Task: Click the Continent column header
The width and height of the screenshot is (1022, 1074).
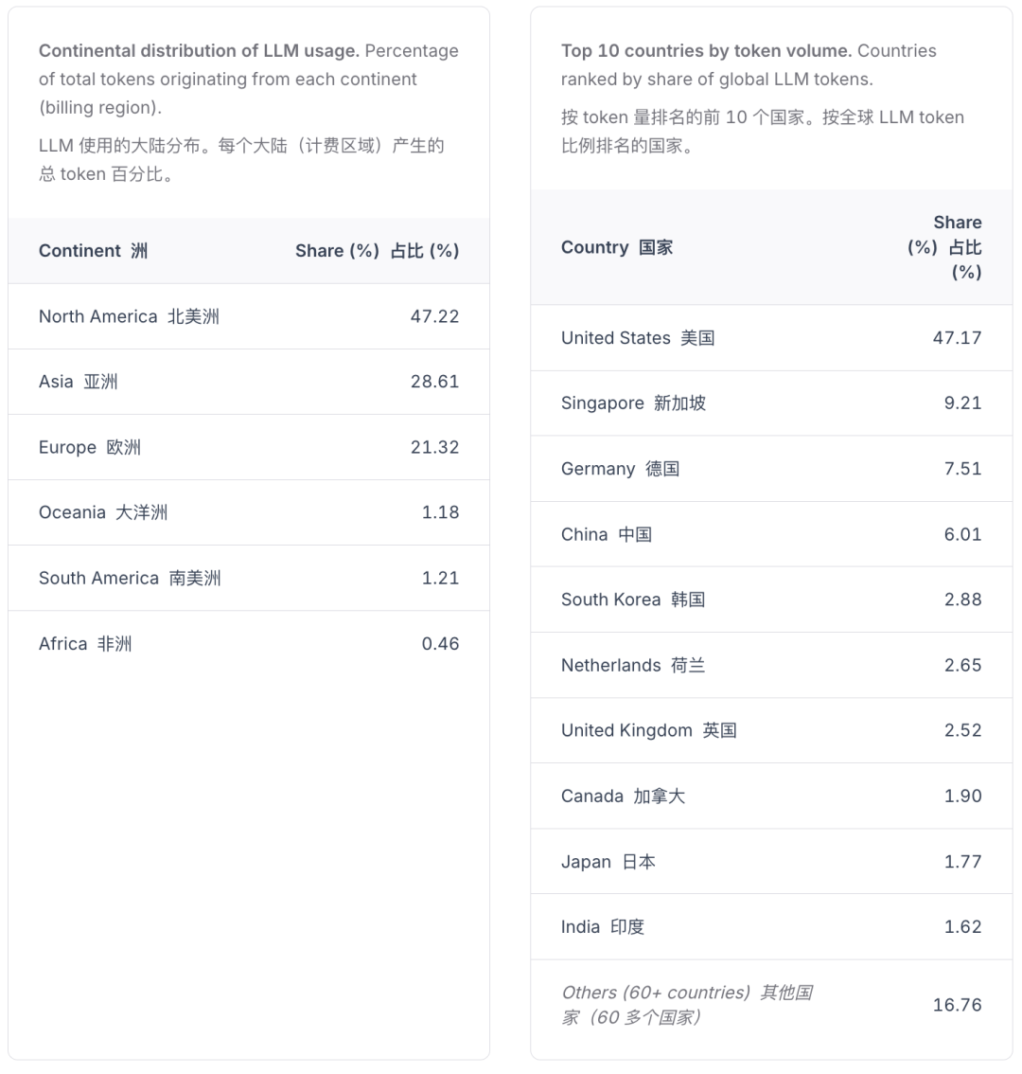Action: 93,251
